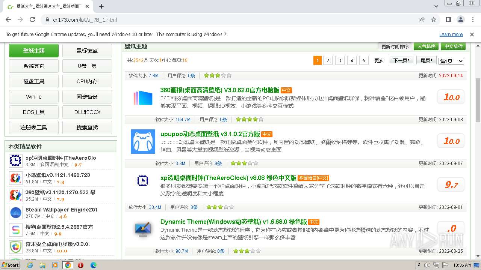Select the 搜索查找 category

87,127
